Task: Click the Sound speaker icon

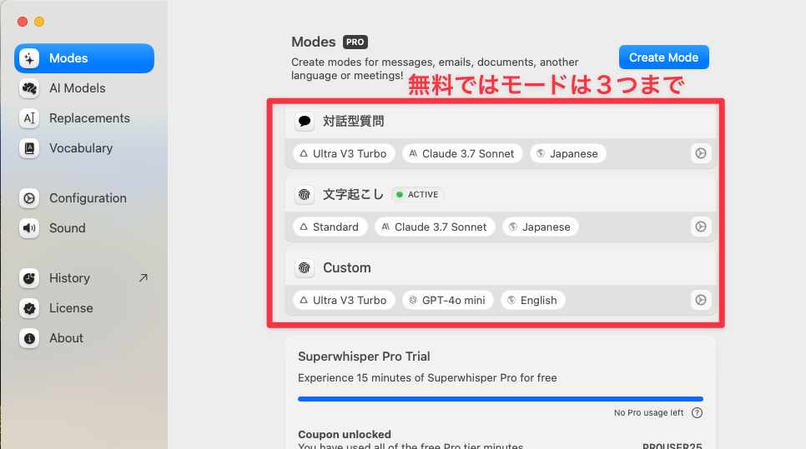Action: [29, 228]
